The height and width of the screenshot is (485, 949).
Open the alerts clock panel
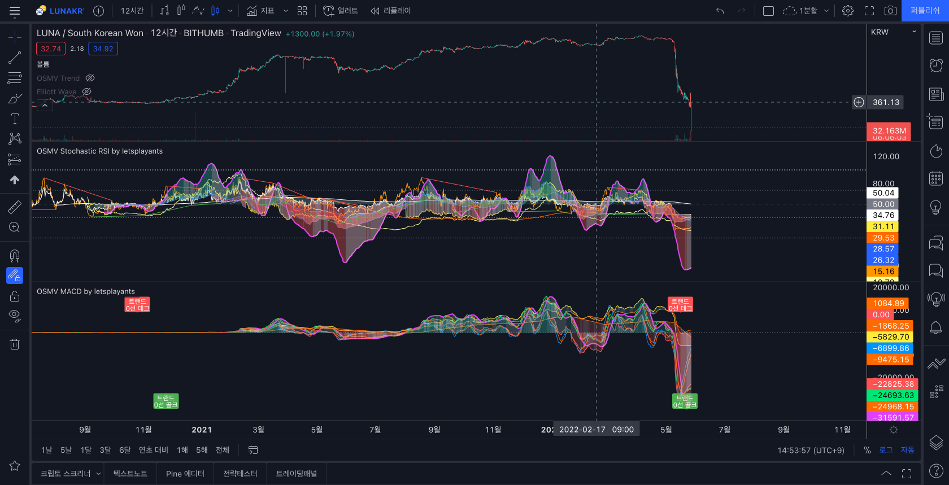[936, 65]
